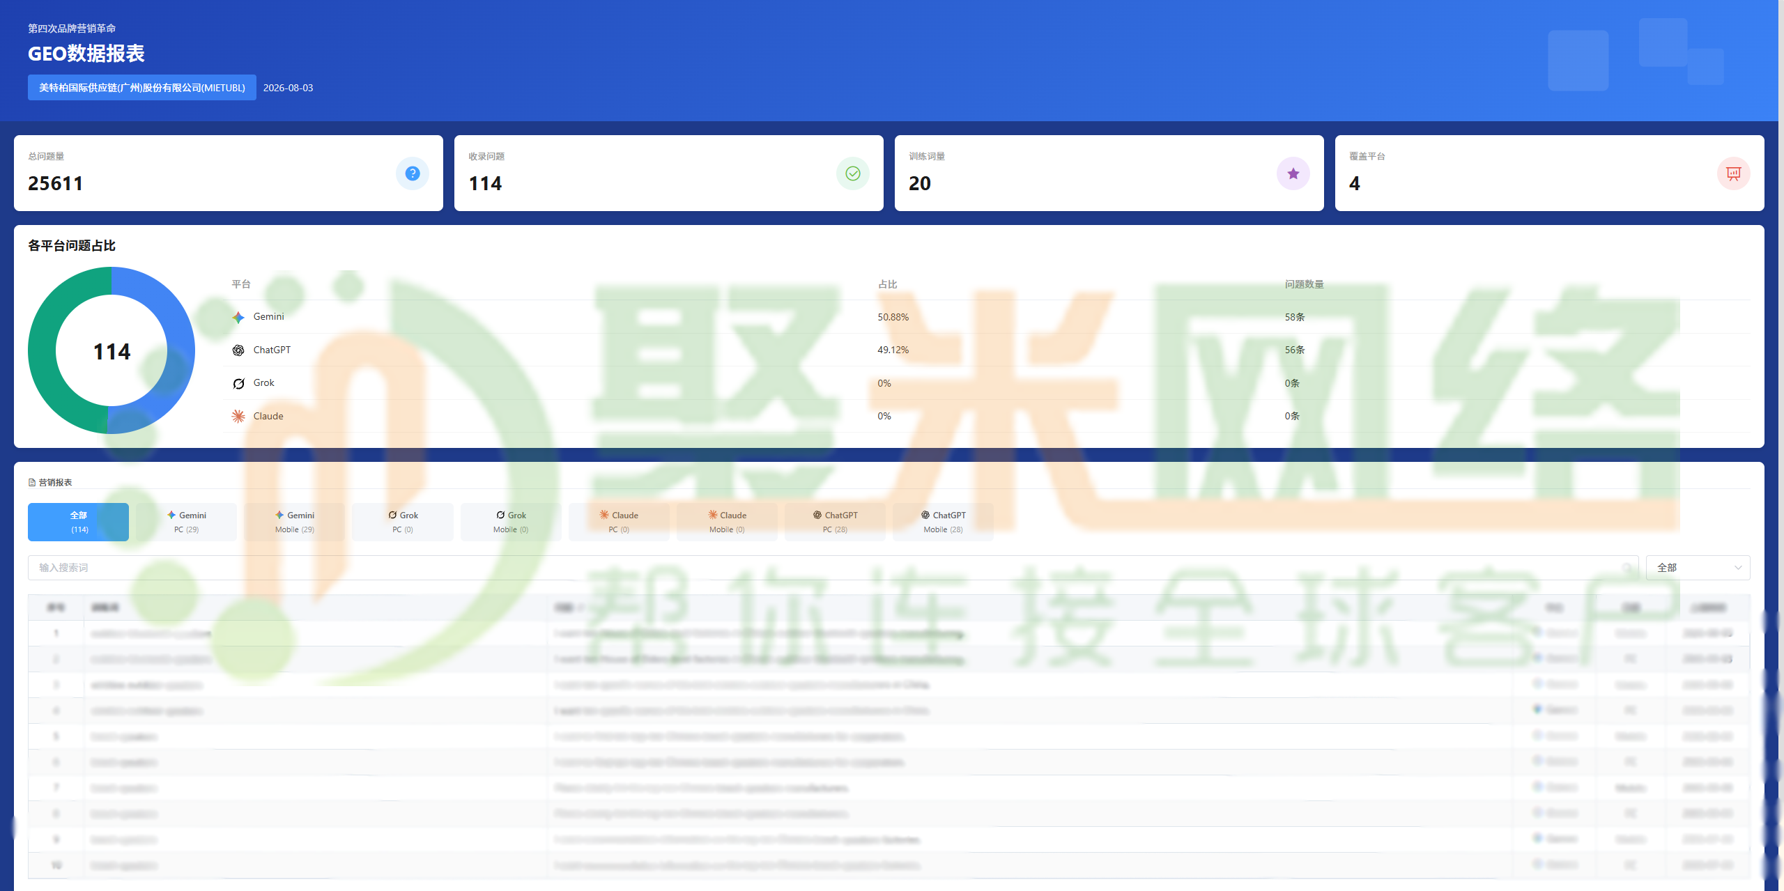Open the ChatGPT Mobile (28) tab
Screen dimensions: 1784x891
(x=943, y=522)
